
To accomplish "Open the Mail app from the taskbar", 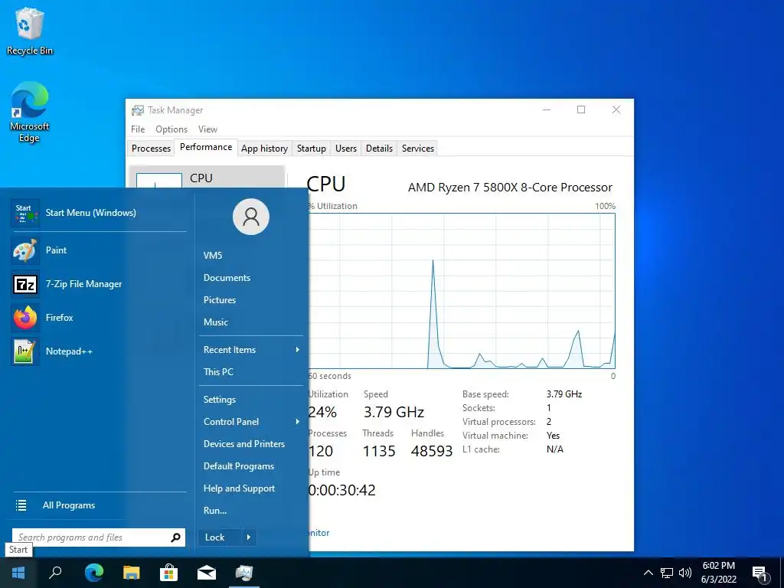I will click(207, 573).
